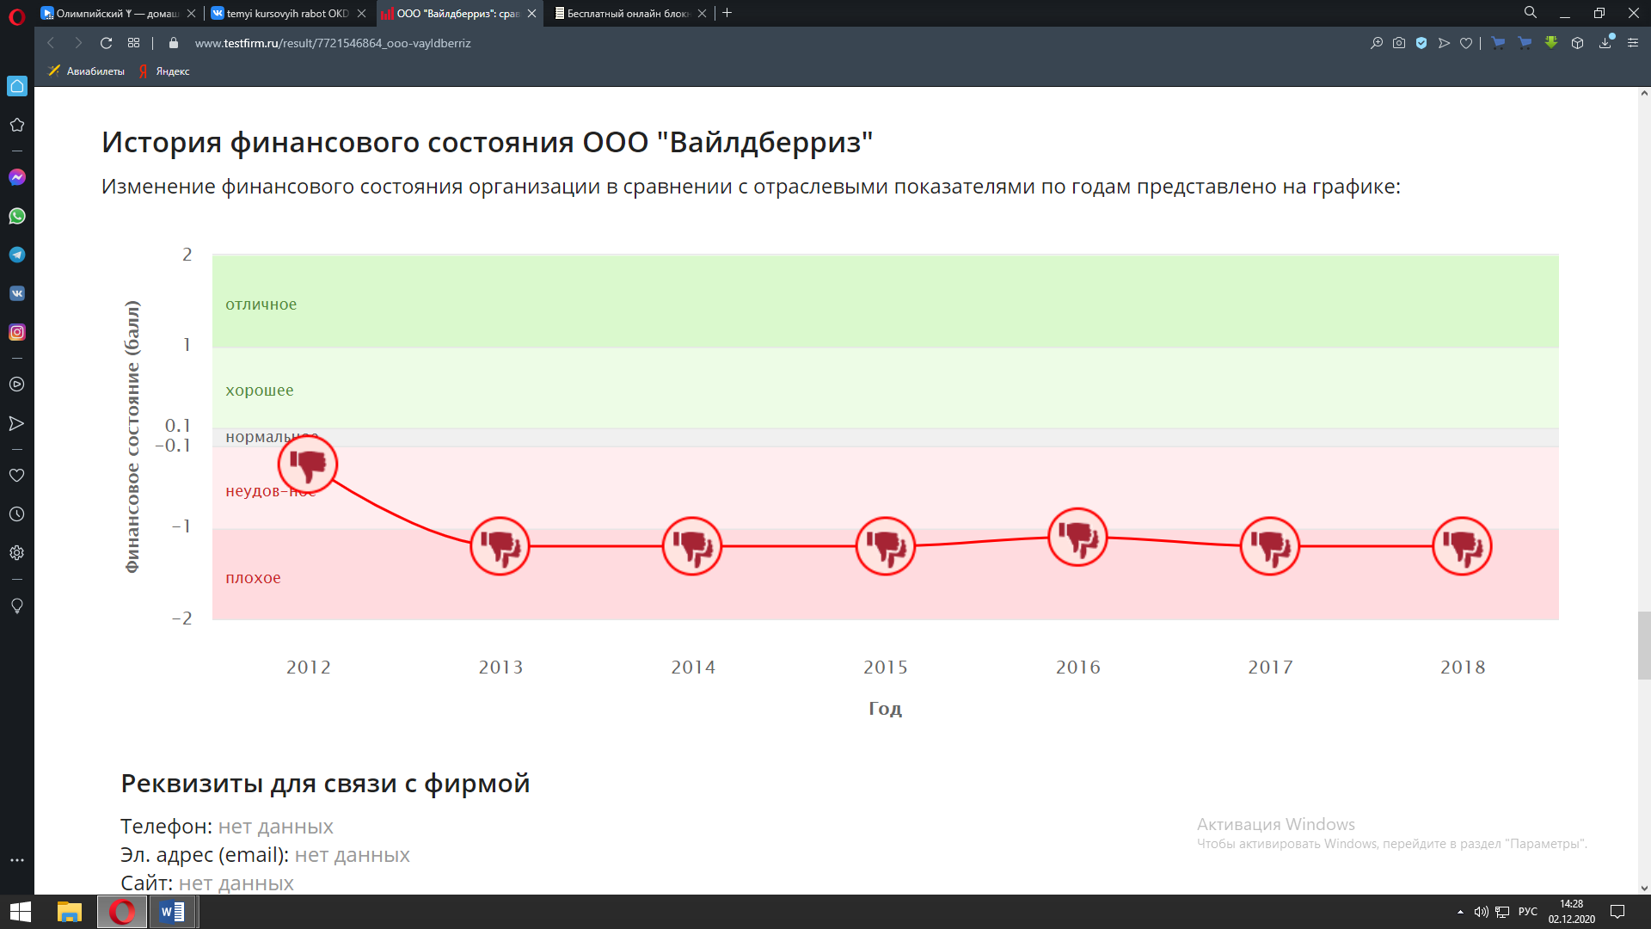Click the РУС language indicator
This screenshot has height=929, width=1651.
pyautogui.click(x=1528, y=912)
